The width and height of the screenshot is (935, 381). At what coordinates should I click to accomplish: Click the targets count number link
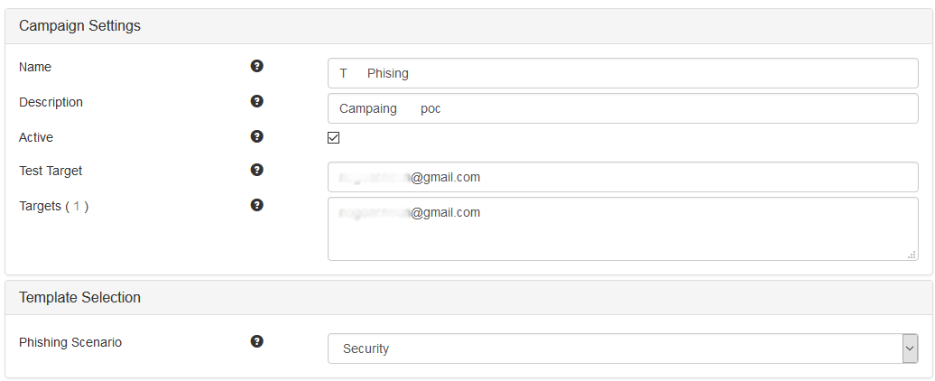(x=77, y=206)
